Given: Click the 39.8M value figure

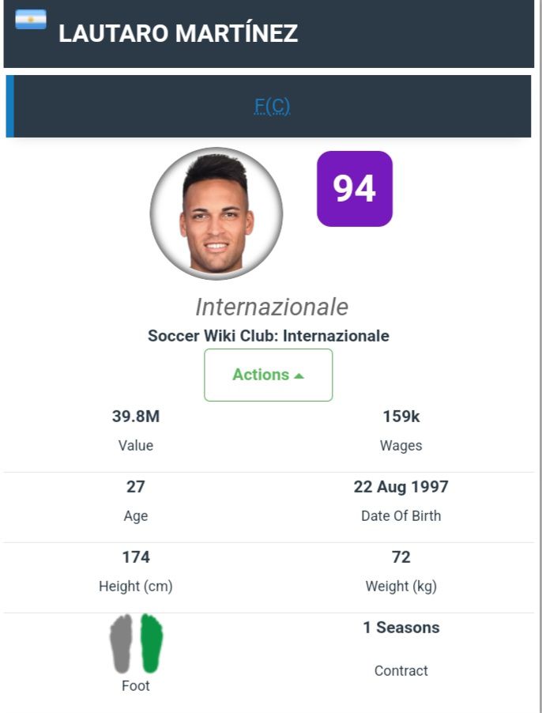Looking at the screenshot, I should [135, 417].
